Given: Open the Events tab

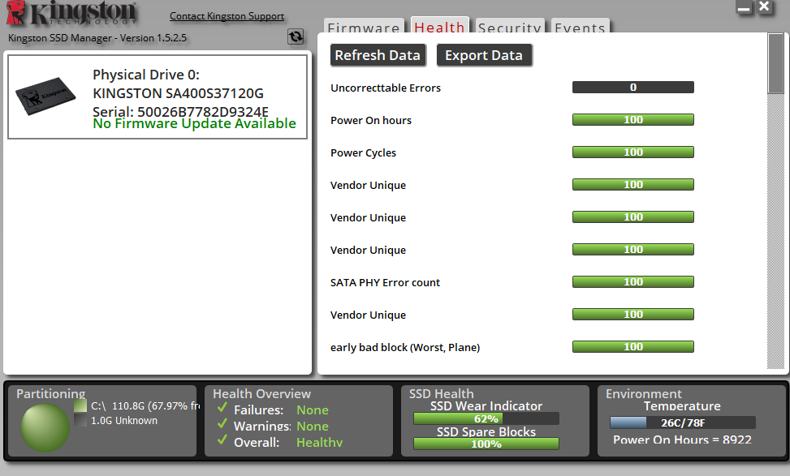Looking at the screenshot, I should coord(580,26).
